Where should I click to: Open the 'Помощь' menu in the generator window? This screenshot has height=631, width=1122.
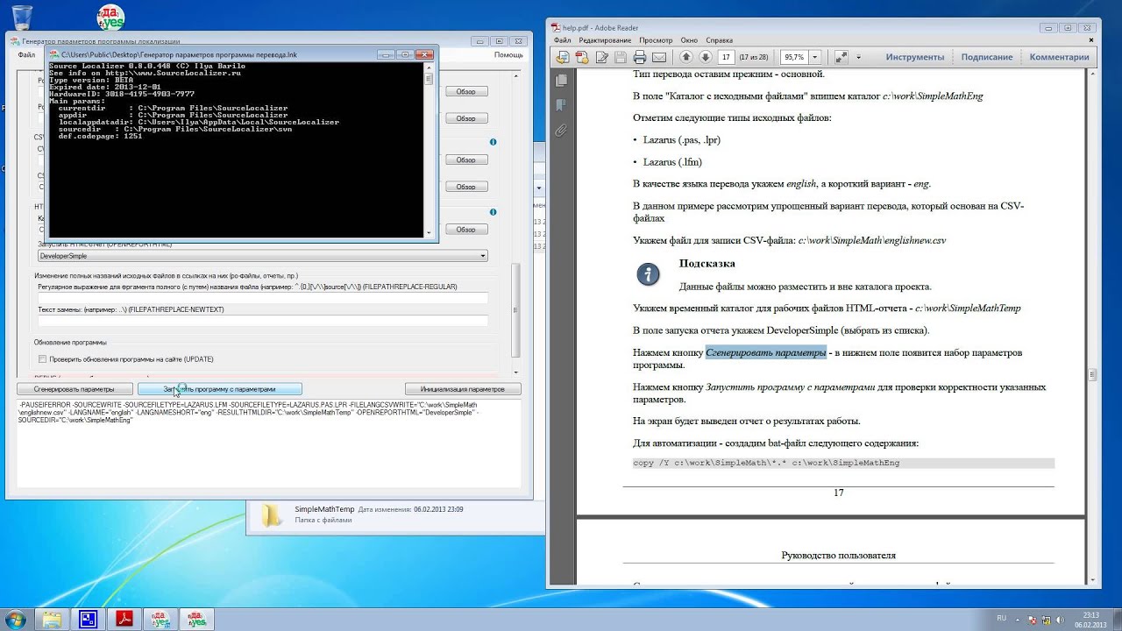tap(508, 54)
